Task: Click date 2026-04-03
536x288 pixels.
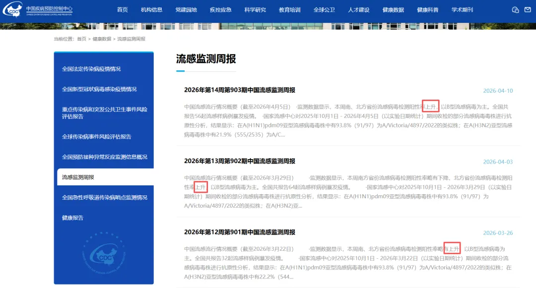Action: click(498, 162)
